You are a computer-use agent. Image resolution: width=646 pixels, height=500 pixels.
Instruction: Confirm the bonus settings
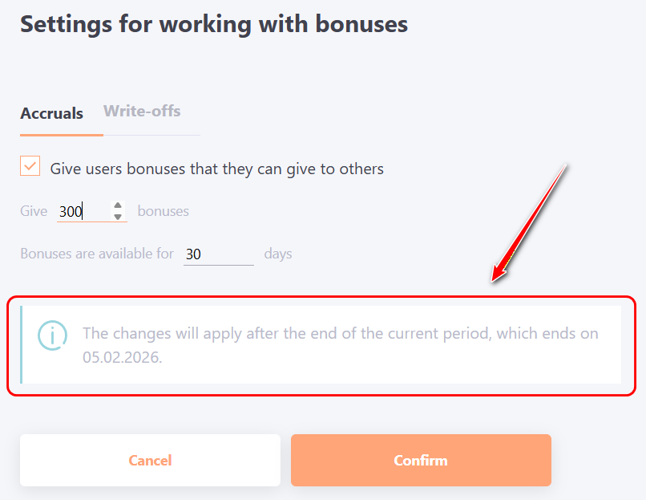click(x=421, y=460)
